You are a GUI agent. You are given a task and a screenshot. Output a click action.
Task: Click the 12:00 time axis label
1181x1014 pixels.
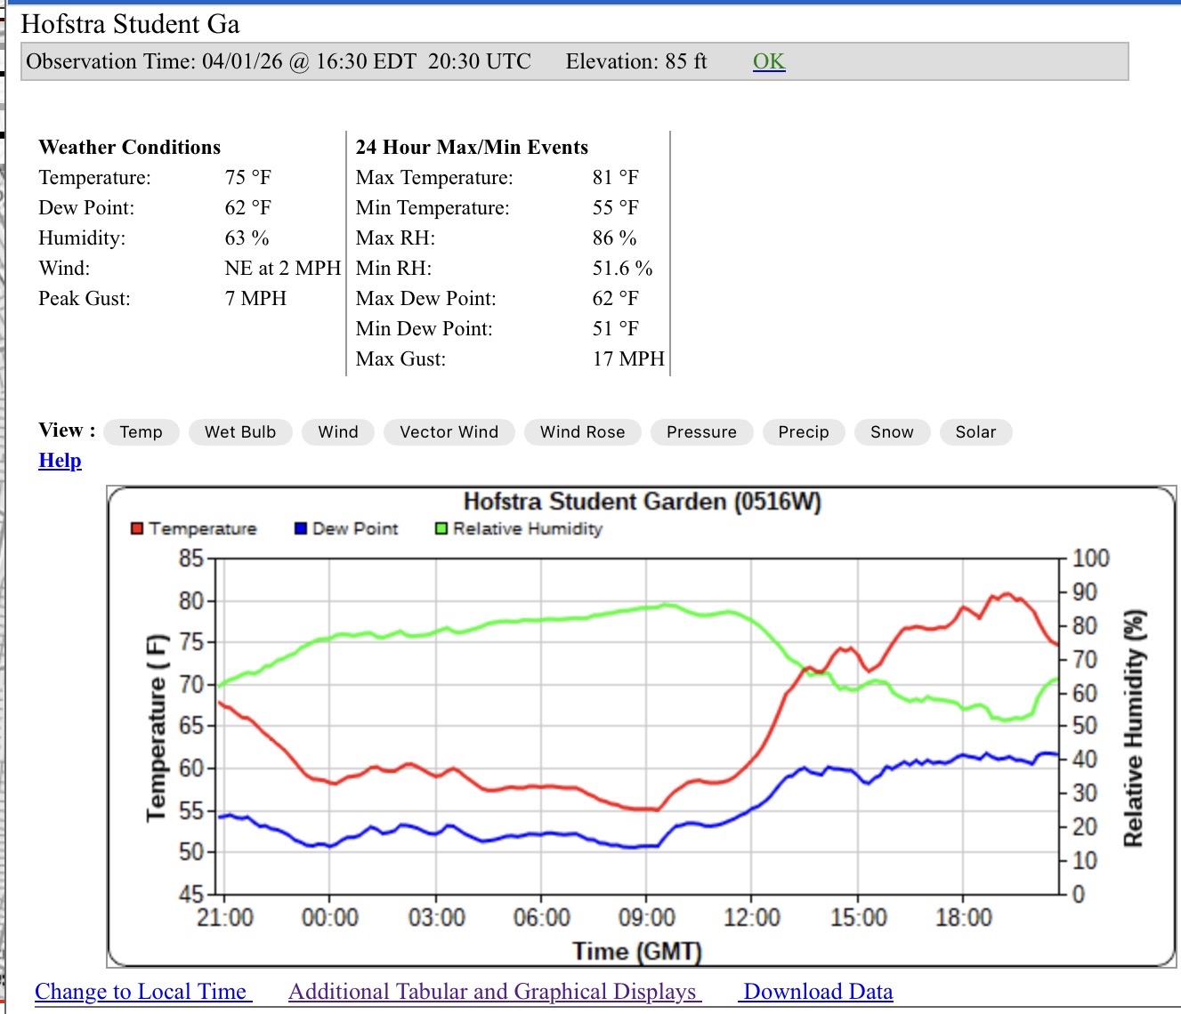(x=751, y=917)
